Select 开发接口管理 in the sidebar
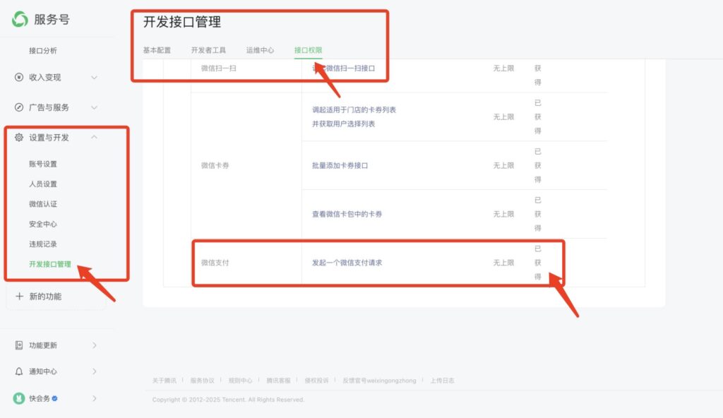This screenshot has width=723, height=418. click(50, 264)
